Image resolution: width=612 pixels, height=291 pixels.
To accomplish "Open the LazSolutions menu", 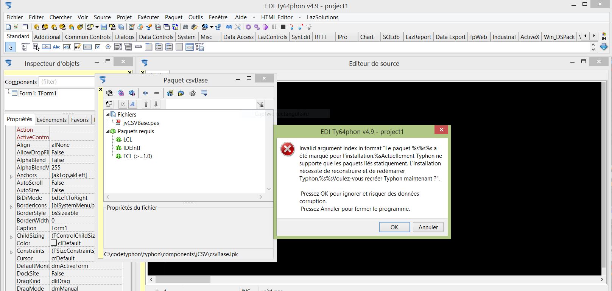I will (x=322, y=17).
